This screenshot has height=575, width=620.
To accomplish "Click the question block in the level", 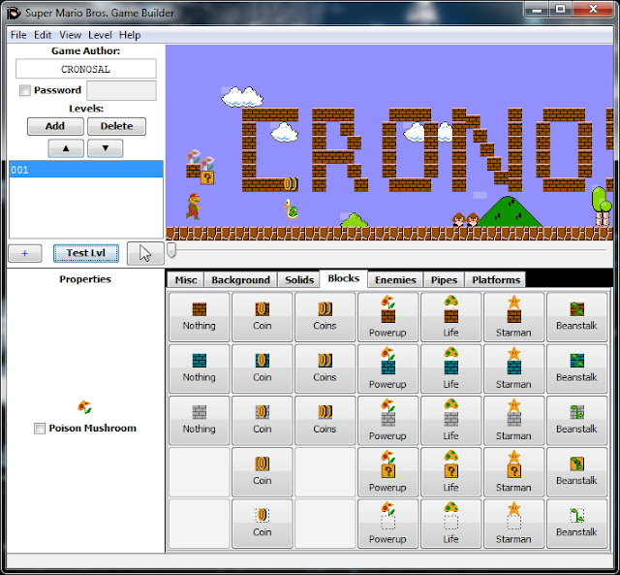I will click(207, 177).
